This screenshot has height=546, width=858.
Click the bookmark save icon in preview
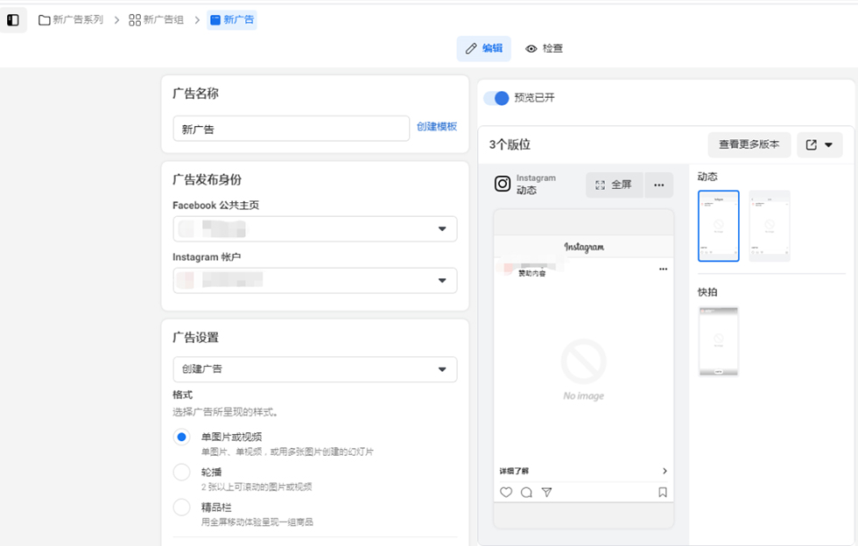point(663,493)
